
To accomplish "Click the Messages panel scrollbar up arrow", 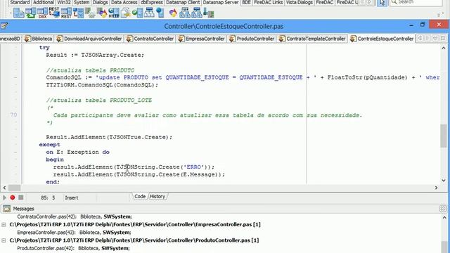I will click(x=444, y=217).
